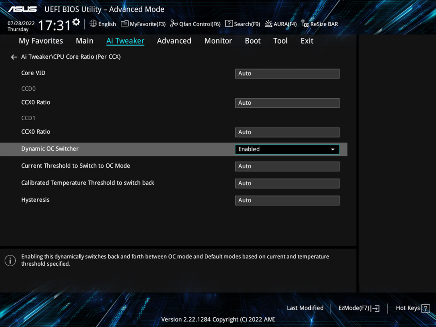The image size is (436, 327).
Task: Click the Search question mark icon
Action: click(229, 24)
